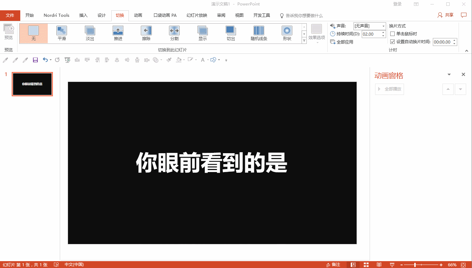Viewport: 472px width, 268px height.
Task: Start slideshow from quick access toolbar
Action: click(x=67, y=60)
